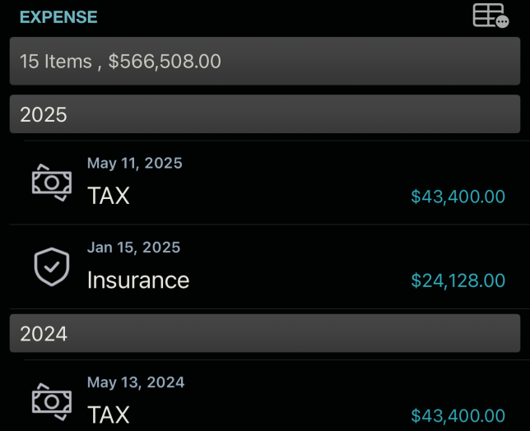
Task: Collapse the 2024 year section header
Action: pyautogui.click(x=265, y=333)
